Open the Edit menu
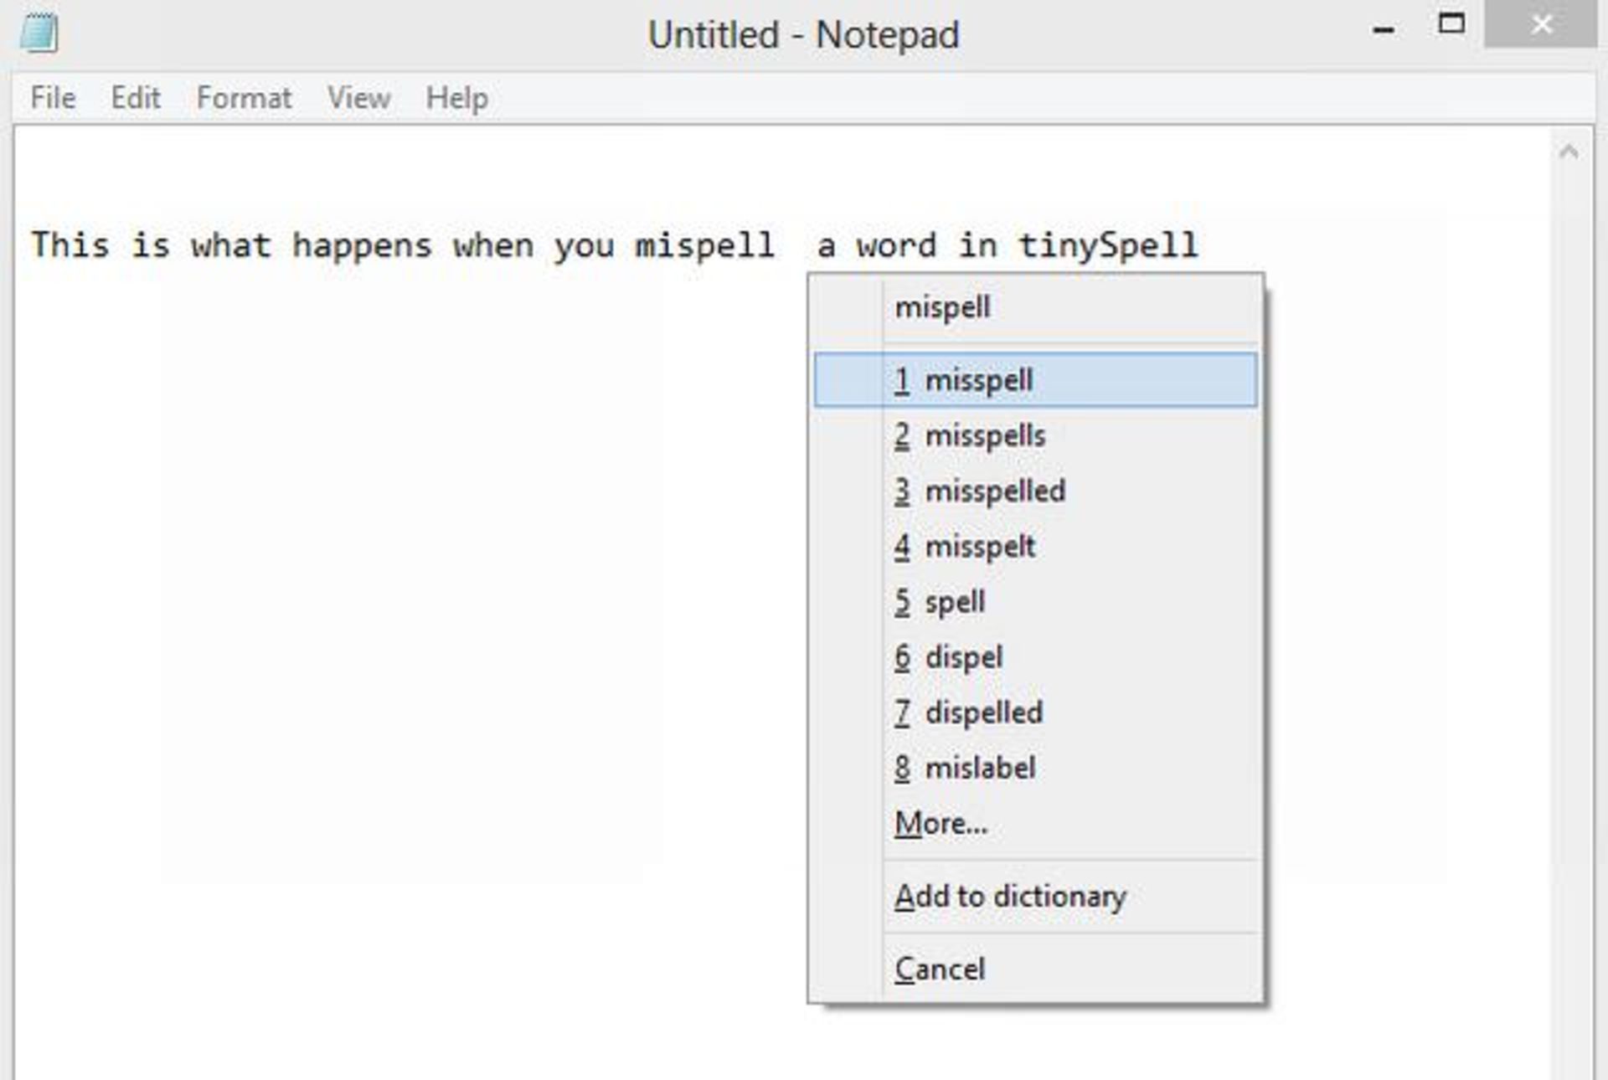This screenshot has width=1608, height=1080. pos(135,98)
